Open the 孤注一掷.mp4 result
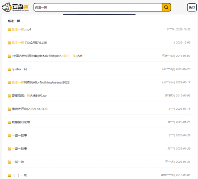Viewport: 198px width, 179px height. pyautogui.click(x=21, y=30)
